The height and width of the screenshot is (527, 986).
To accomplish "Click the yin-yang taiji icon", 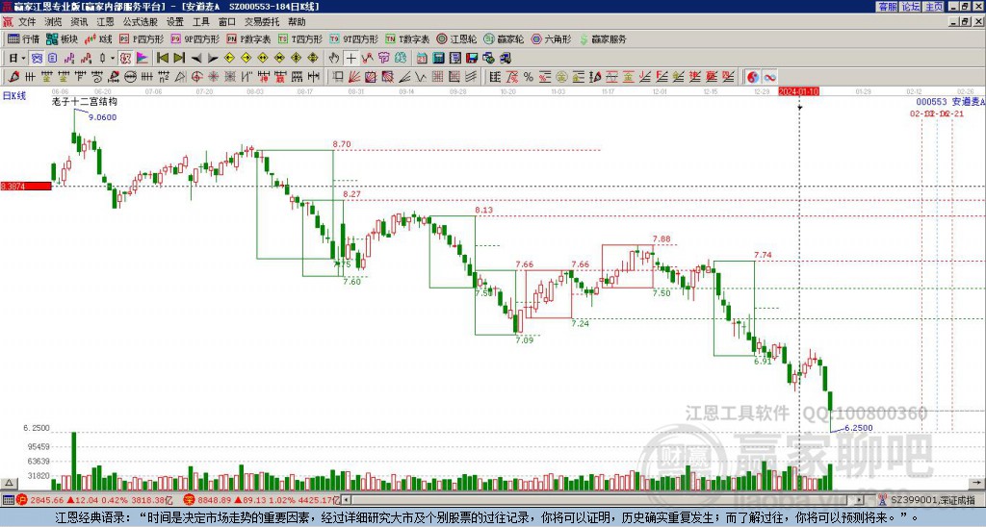I will [x=752, y=77].
